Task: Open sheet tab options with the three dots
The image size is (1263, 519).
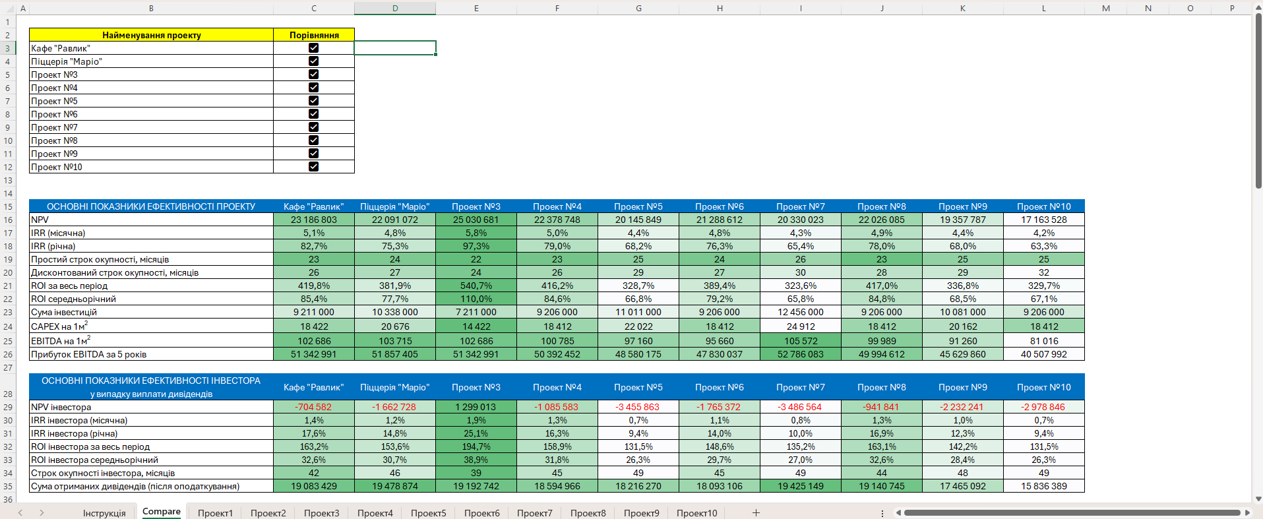Action: pos(882,512)
